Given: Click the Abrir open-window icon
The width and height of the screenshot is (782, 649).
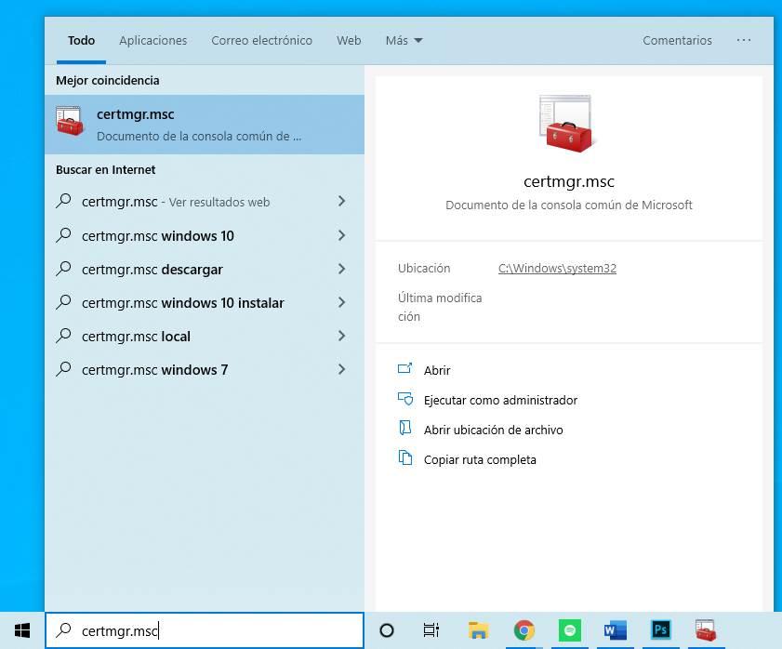Looking at the screenshot, I should tap(404, 368).
